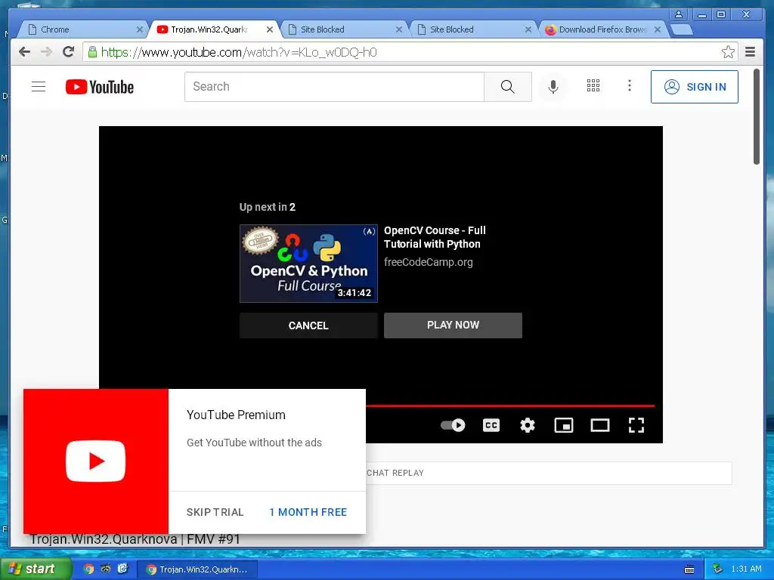Expand the CHAT REPLAY panel
This screenshot has height=580, width=774.
549,473
